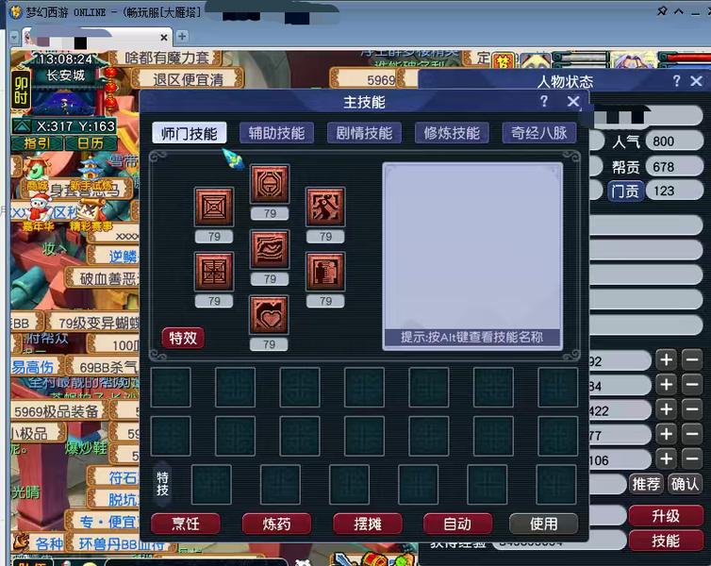Click the first empty skill slot in grid
Viewport: 711px width, 566px height.
coord(171,388)
